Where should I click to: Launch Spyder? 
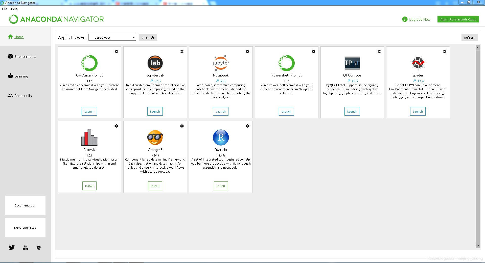click(418, 111)
